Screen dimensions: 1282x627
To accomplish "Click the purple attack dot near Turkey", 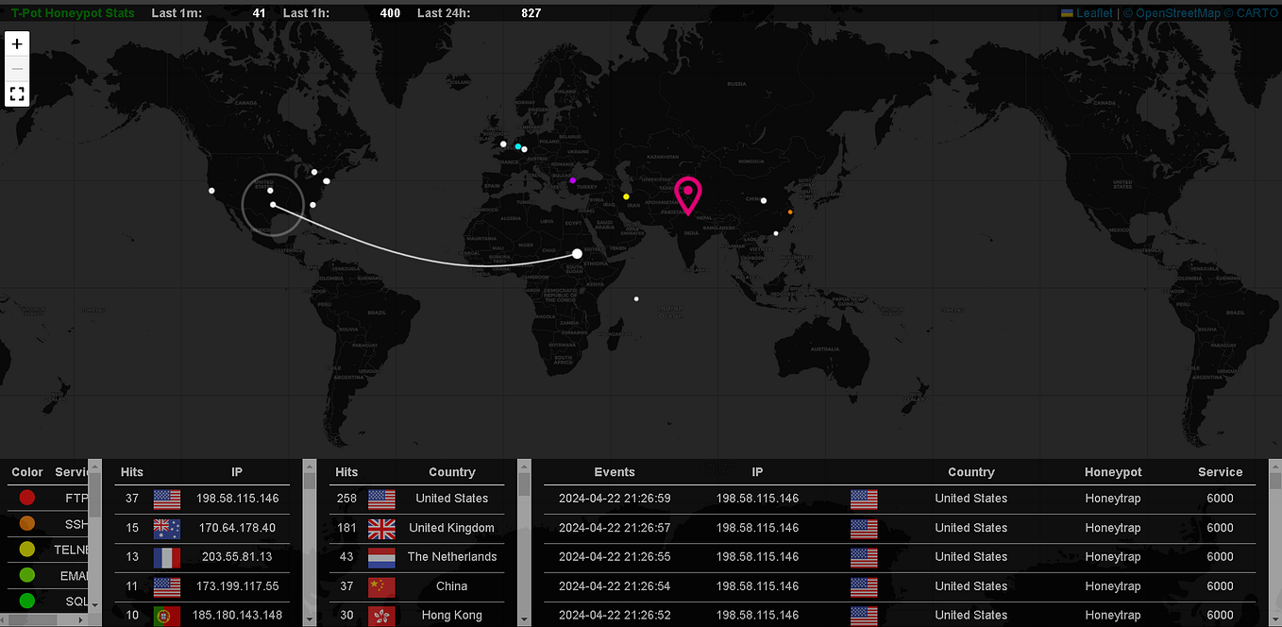I will (572, 179).
